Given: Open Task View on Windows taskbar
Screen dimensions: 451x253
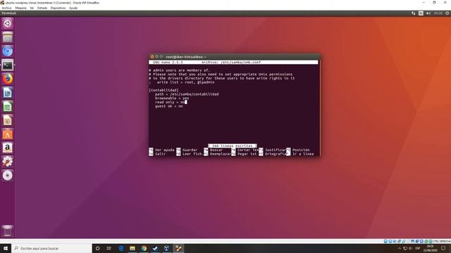Looking at the screenshot, I should pos(109,248).
